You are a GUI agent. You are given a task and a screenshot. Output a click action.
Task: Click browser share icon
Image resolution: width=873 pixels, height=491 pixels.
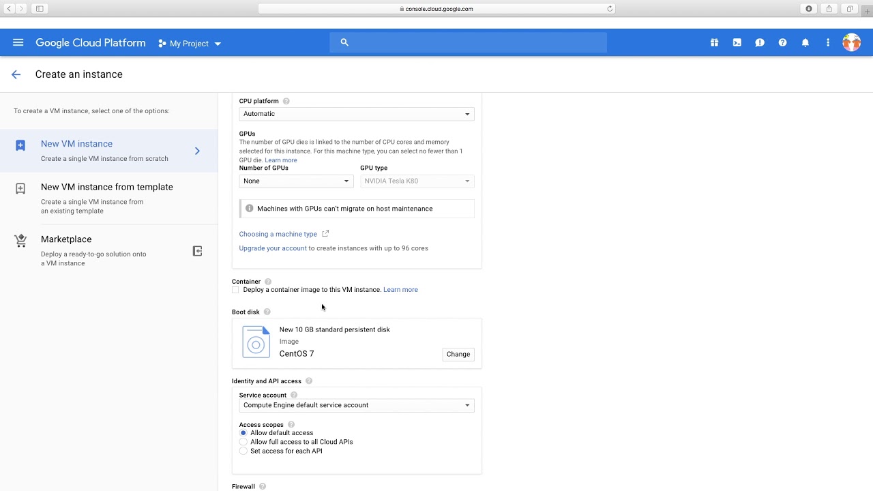tap(829, 9)
